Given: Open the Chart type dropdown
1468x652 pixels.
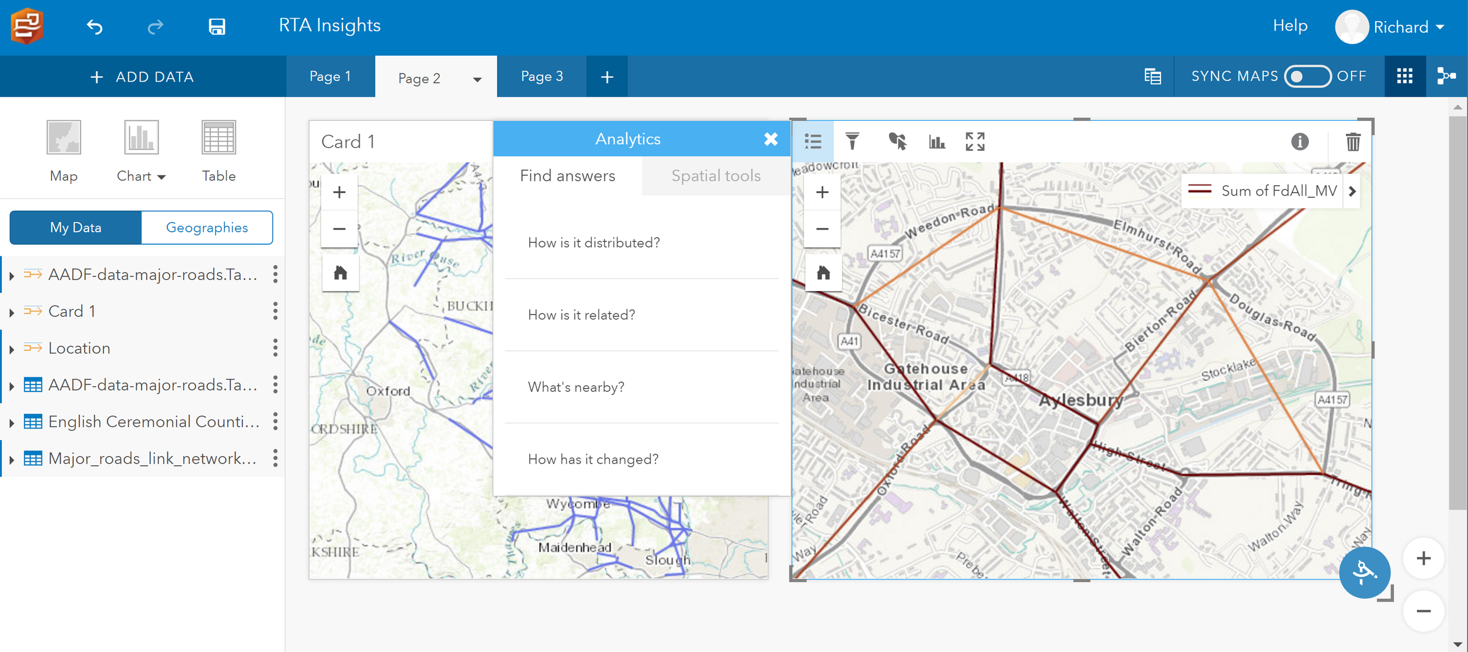Looking at the screenshot, I should coord(141,151).
